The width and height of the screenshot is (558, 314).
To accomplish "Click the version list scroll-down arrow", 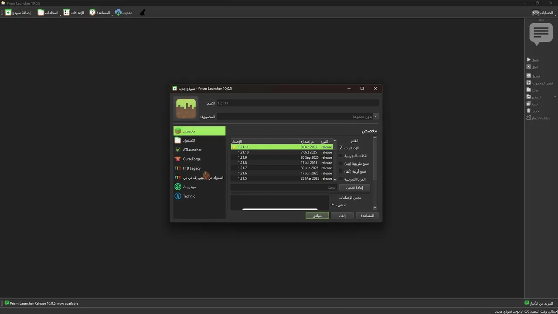I will pos(335,179).
